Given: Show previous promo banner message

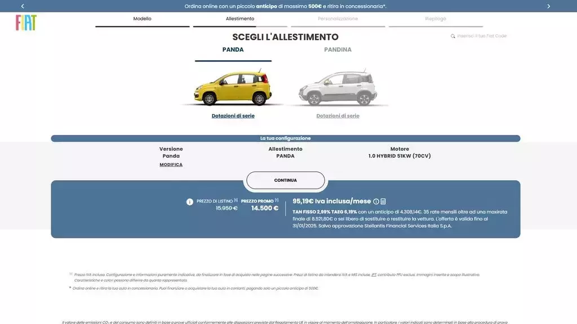Looking at the screenshot, I should [x=23, y=6].
